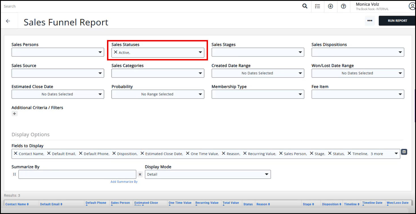Add criteria with the plus icon

[14, 114]
